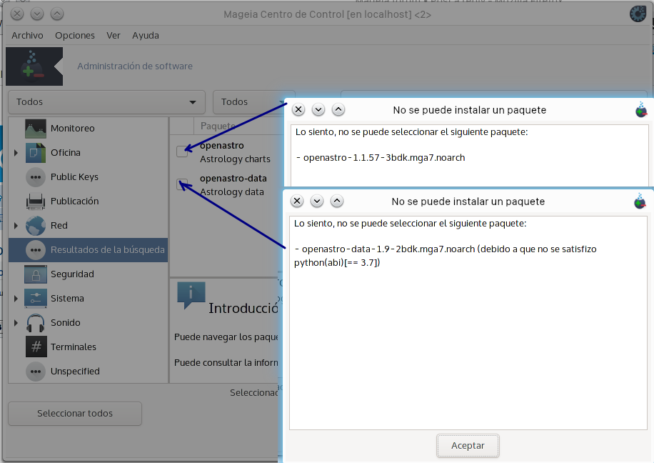Click the 'python(abi)[== 3.7])' text line
This screenshot has width=654, height=463.
click(337, 263)
